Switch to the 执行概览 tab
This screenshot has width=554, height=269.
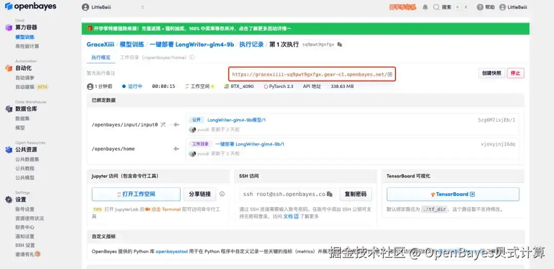(101, 57)
